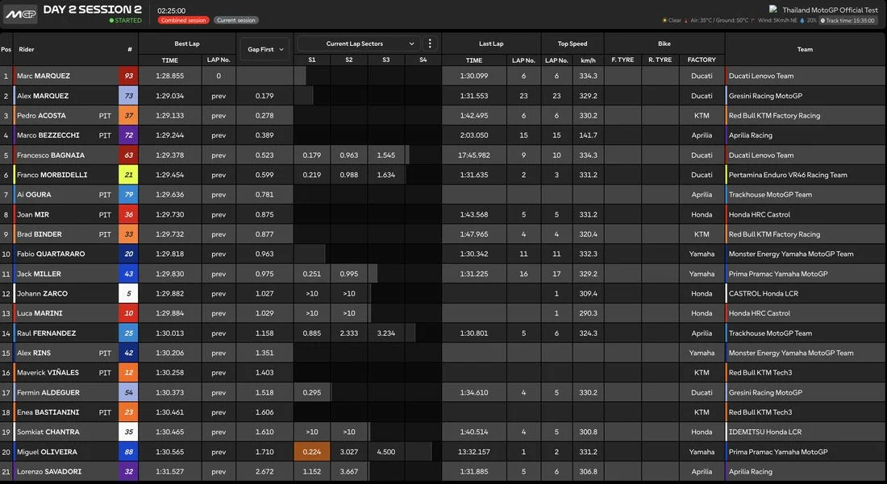Click the Bike column header

(x=664, y=43)
